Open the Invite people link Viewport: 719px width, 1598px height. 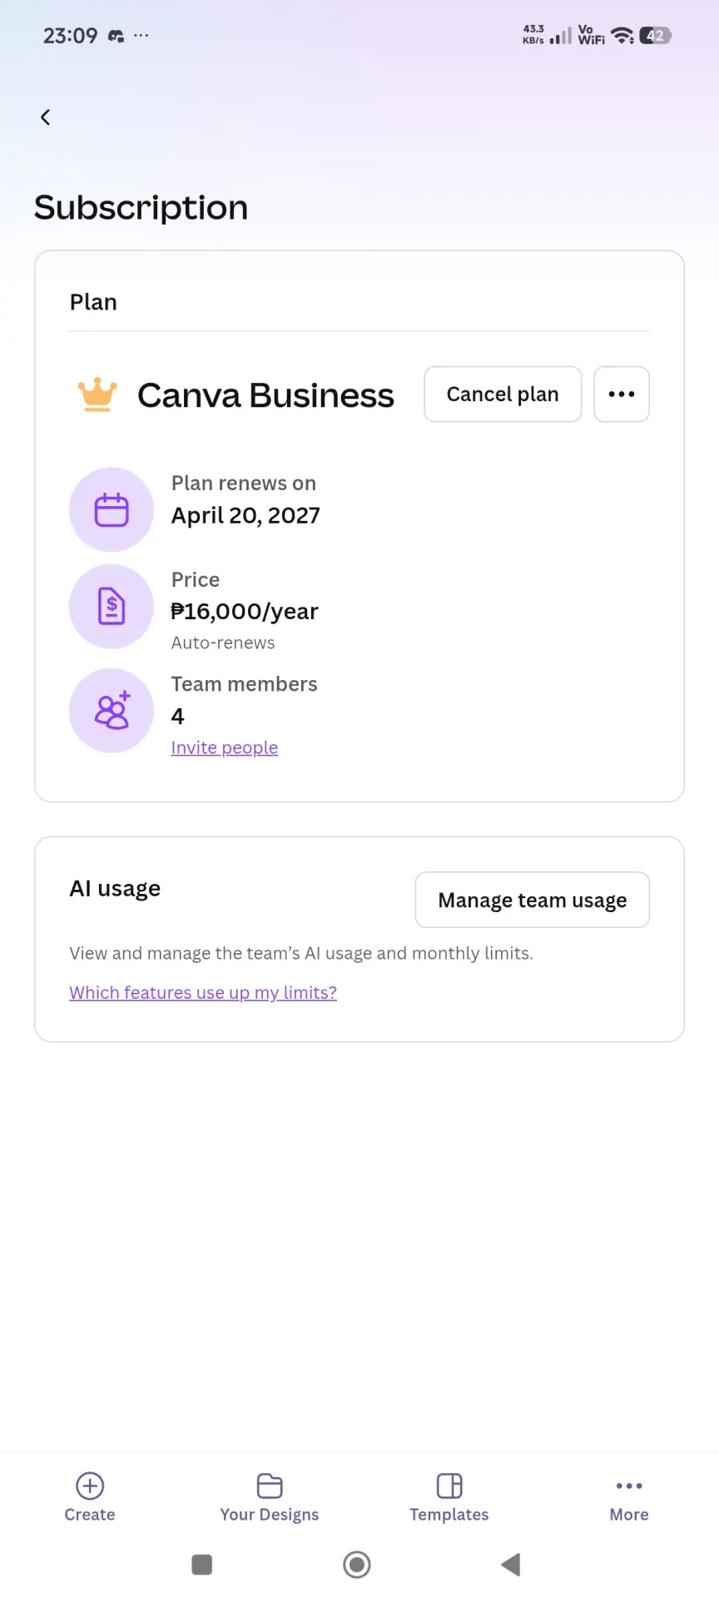coord(225,747)
